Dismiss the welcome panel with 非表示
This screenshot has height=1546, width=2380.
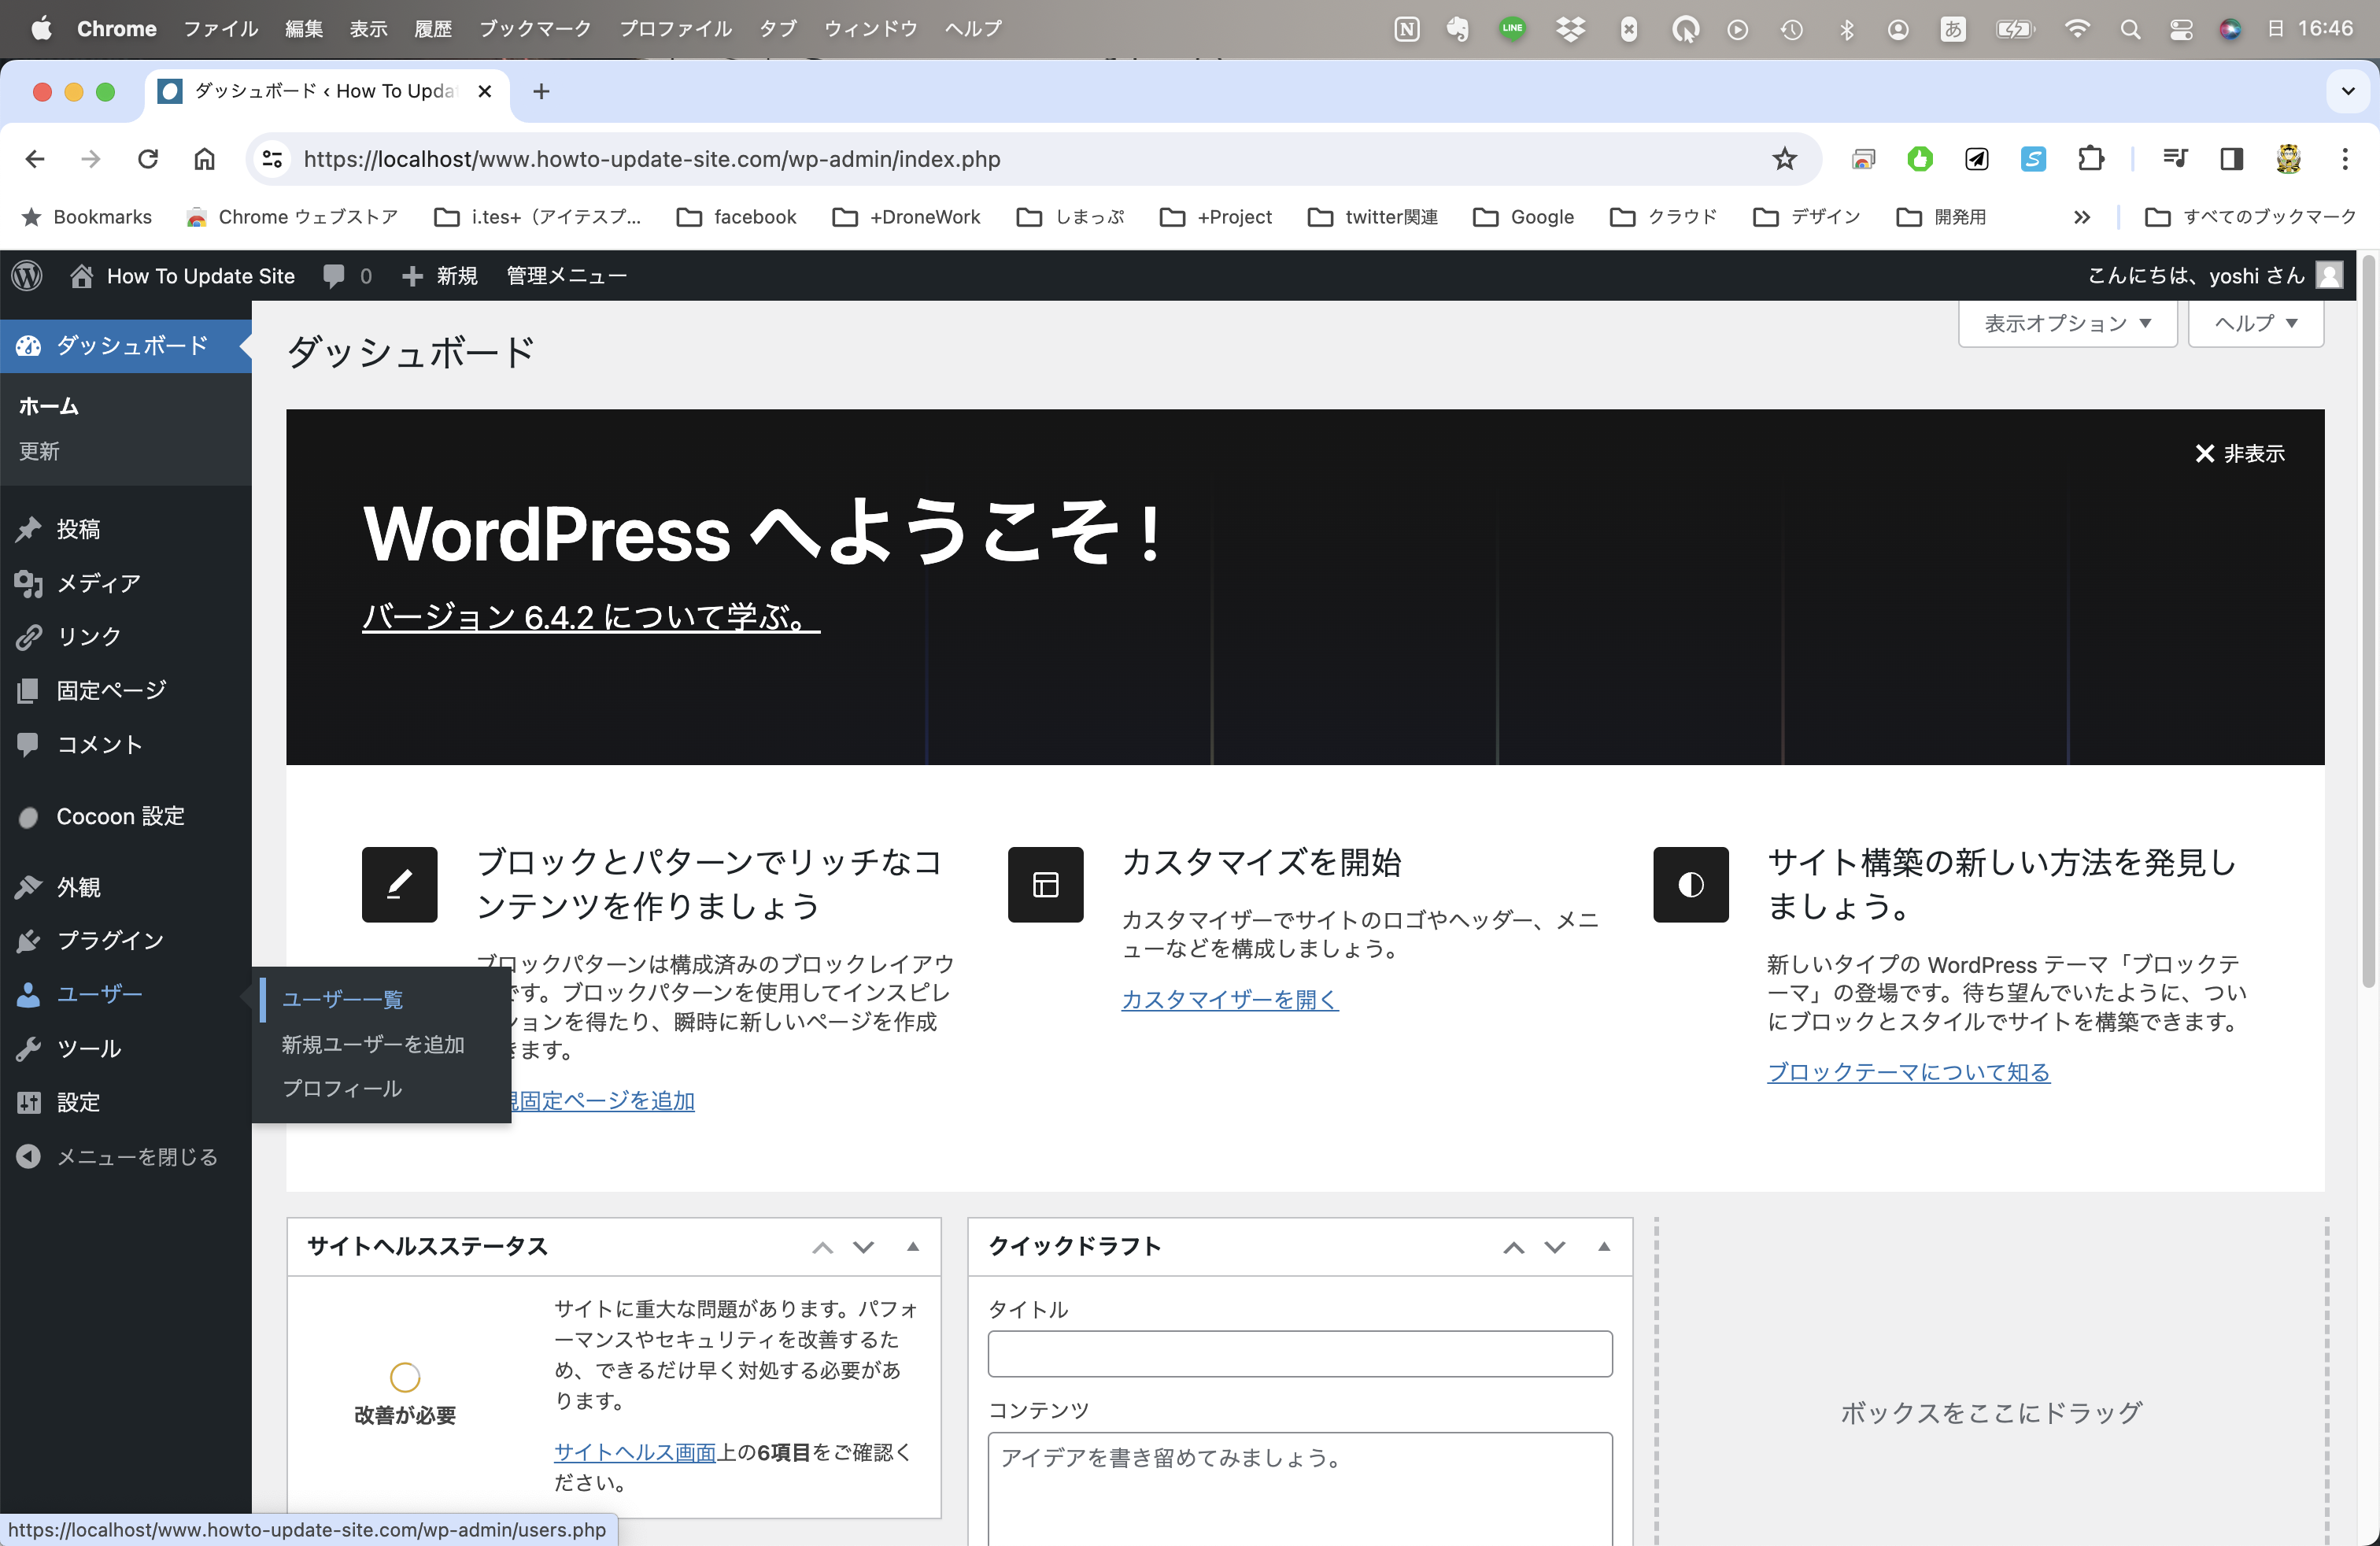pos(2239,453)
